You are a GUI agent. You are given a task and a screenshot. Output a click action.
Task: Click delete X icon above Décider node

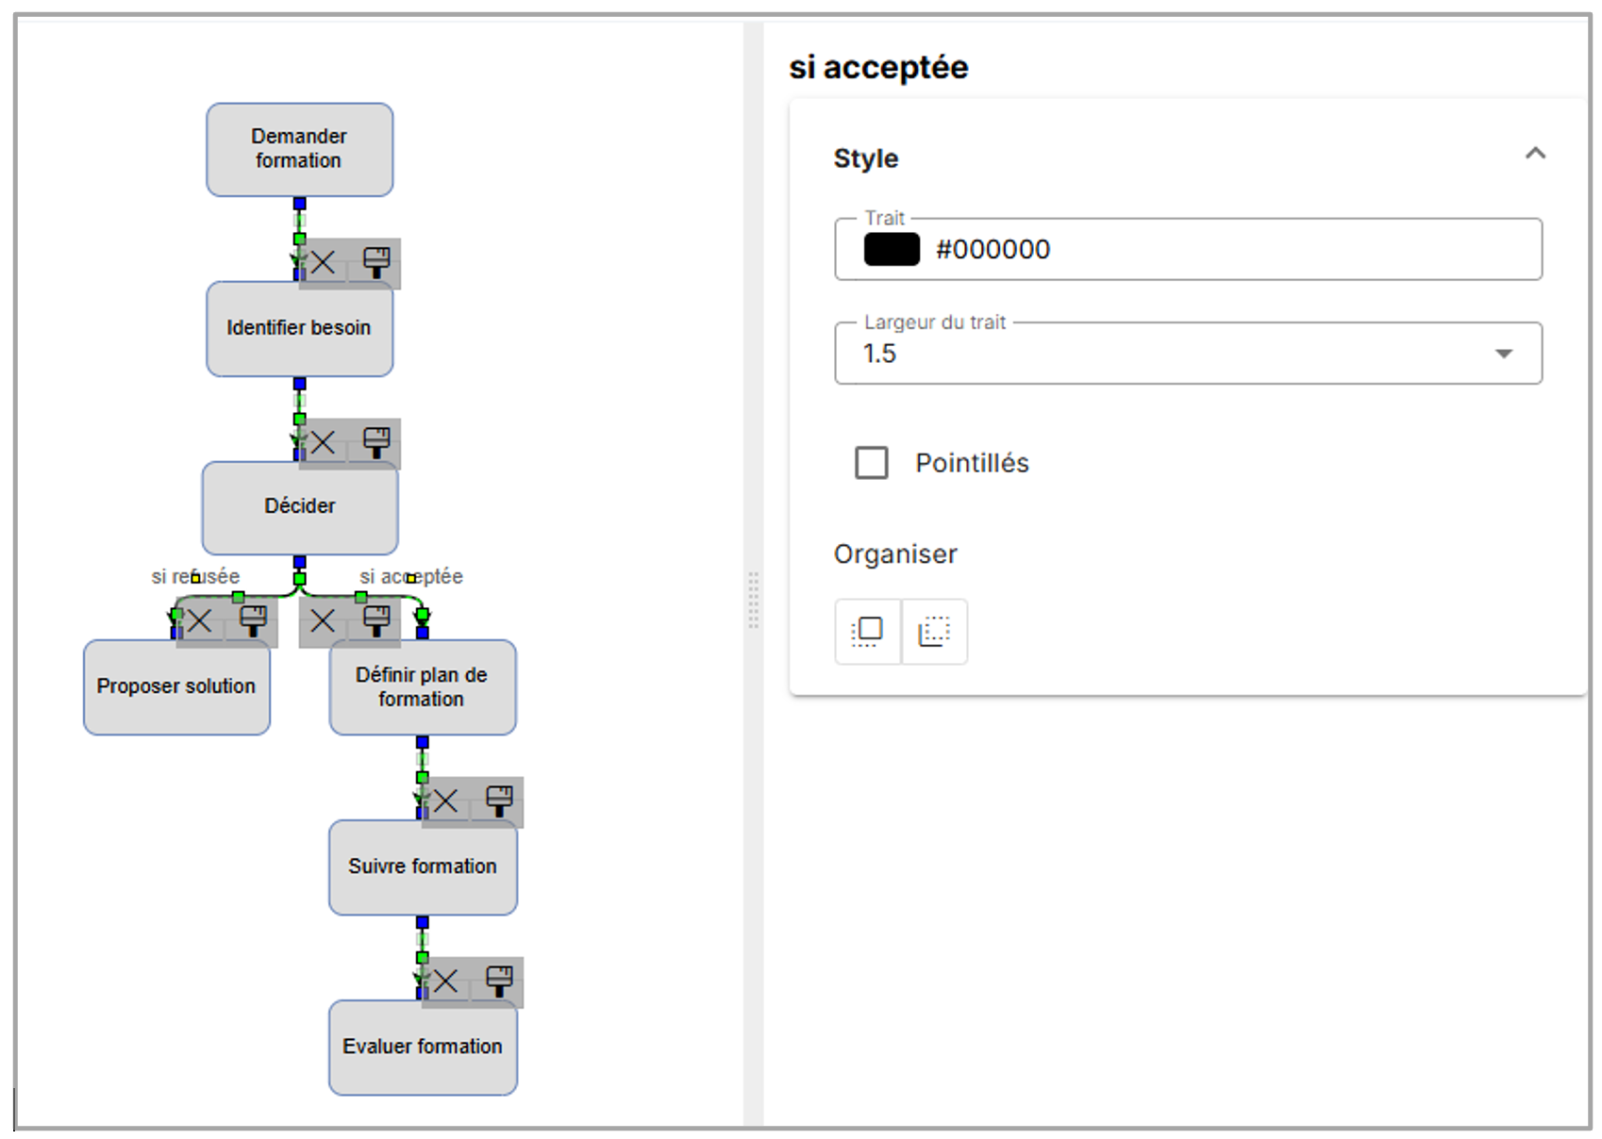[x=323, y=442]
